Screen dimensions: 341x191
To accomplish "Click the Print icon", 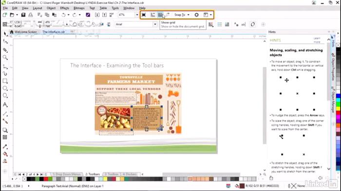I will tap(31, 15).
